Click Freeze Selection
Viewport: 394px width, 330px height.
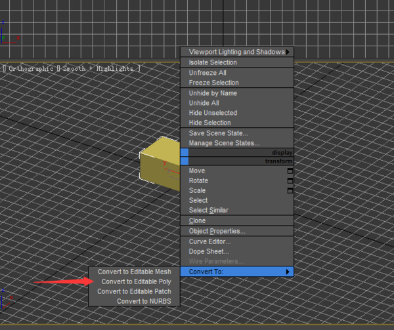pos(213,83)
